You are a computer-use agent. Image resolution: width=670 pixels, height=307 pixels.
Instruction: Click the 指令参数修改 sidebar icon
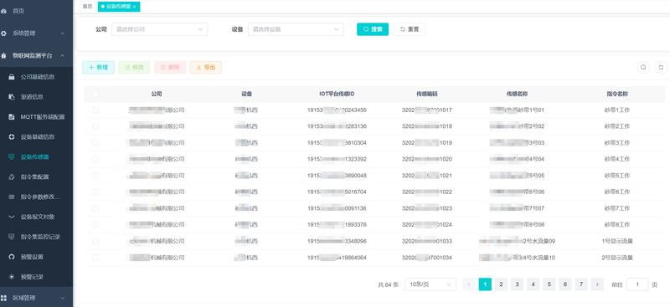point(12,197)
